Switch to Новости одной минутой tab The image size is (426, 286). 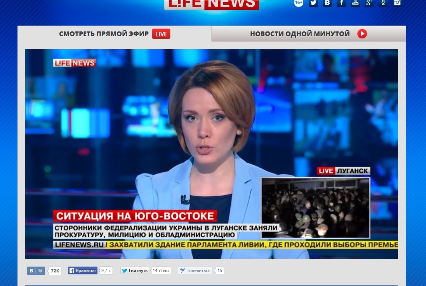tap(308, 34)
